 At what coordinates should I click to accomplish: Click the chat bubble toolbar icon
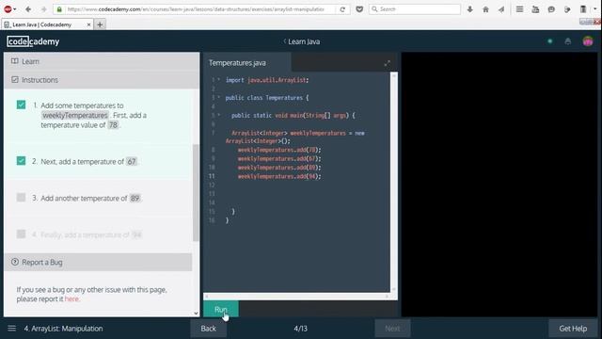(551, 9)
